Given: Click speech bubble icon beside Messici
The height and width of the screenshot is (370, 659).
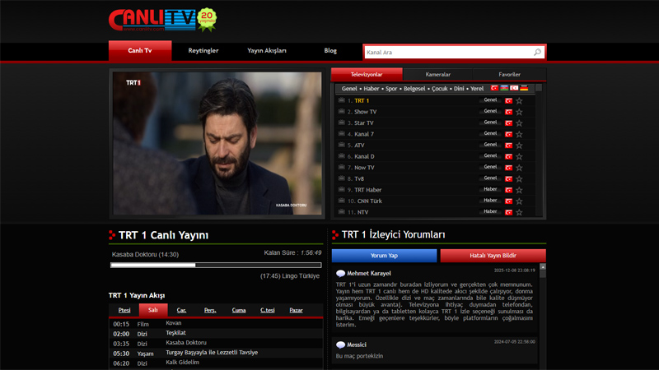Looking at the screenshot, I should [340, 345].
